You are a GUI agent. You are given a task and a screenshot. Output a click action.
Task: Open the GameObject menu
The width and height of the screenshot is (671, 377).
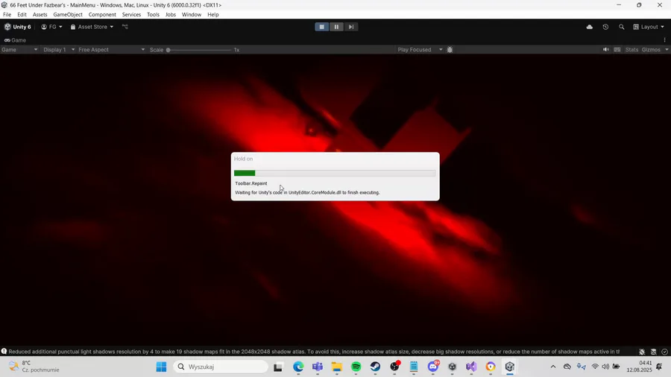68,15
